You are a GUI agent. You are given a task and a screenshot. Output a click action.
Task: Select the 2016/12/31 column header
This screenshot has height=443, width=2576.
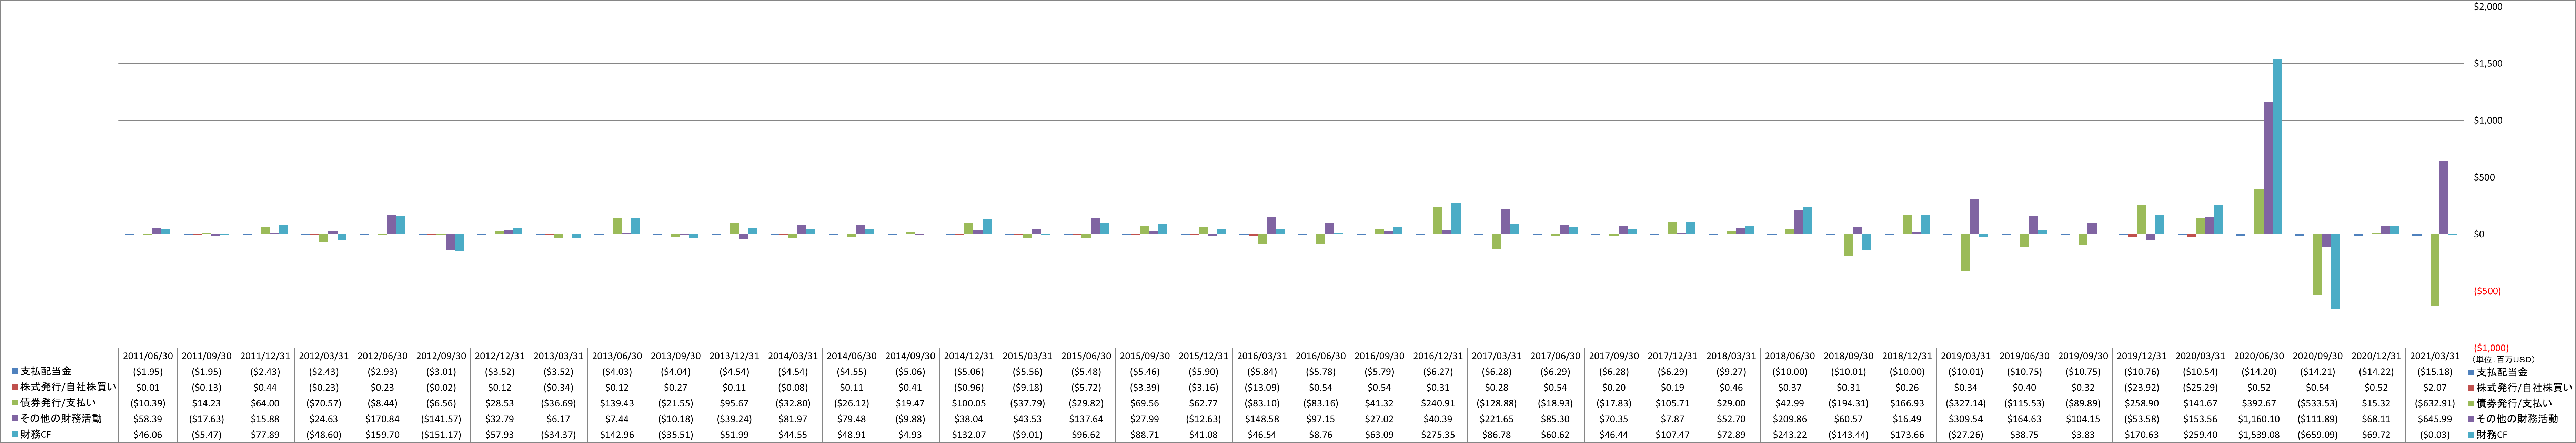pyautogui.click(x=1438, y=356)
